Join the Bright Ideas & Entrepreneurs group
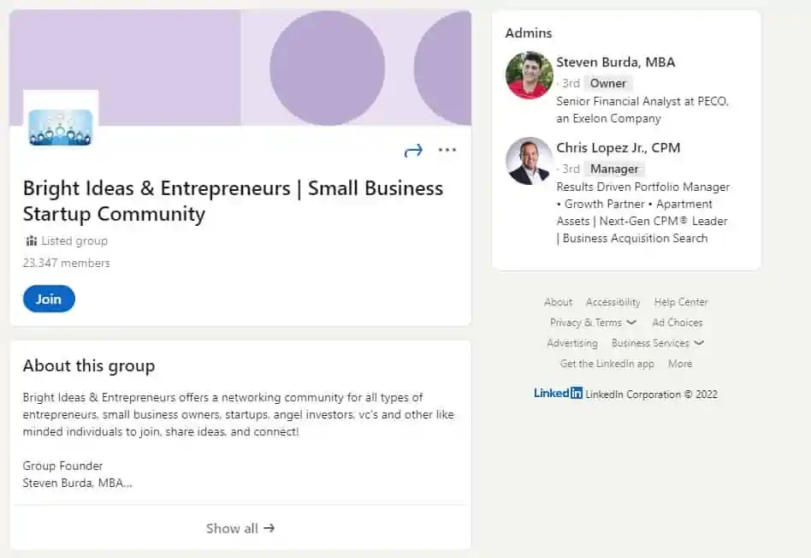811x558 pixels. tap(48, 299)
